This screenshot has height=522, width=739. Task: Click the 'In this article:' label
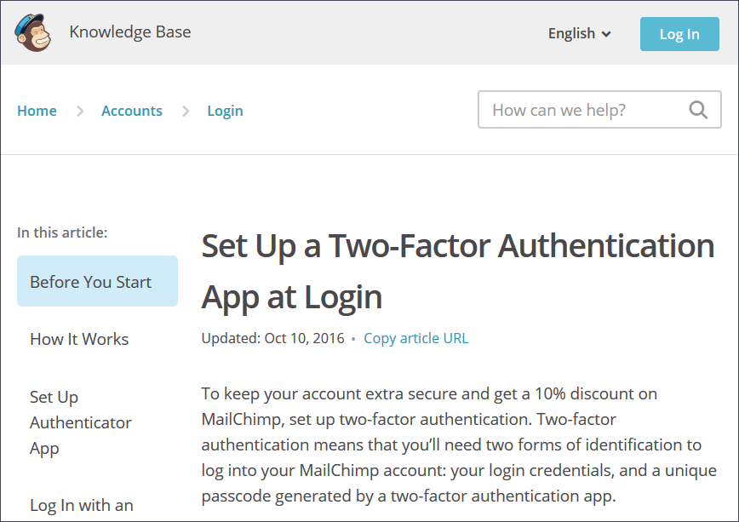click(x=62, y=232)
